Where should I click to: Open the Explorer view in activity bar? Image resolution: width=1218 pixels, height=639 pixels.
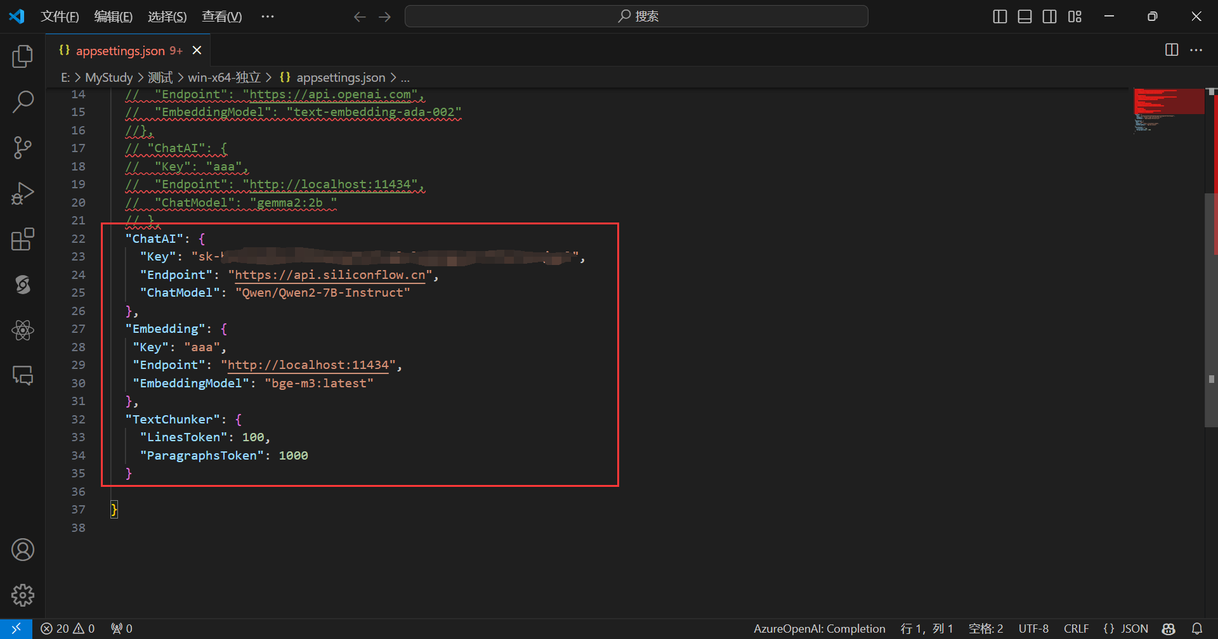click(x=23, y=56)
